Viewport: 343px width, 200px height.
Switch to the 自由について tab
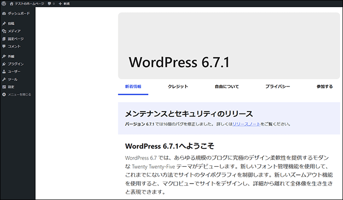tap(227, 86)
